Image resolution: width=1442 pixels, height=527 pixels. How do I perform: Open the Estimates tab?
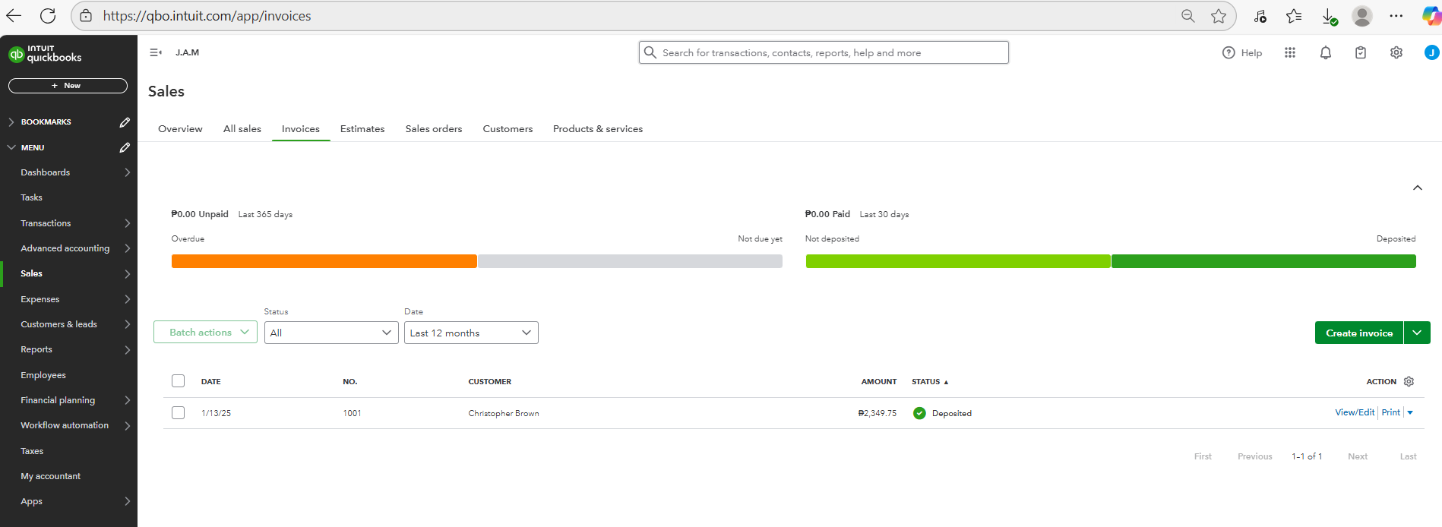click(362, 129)
